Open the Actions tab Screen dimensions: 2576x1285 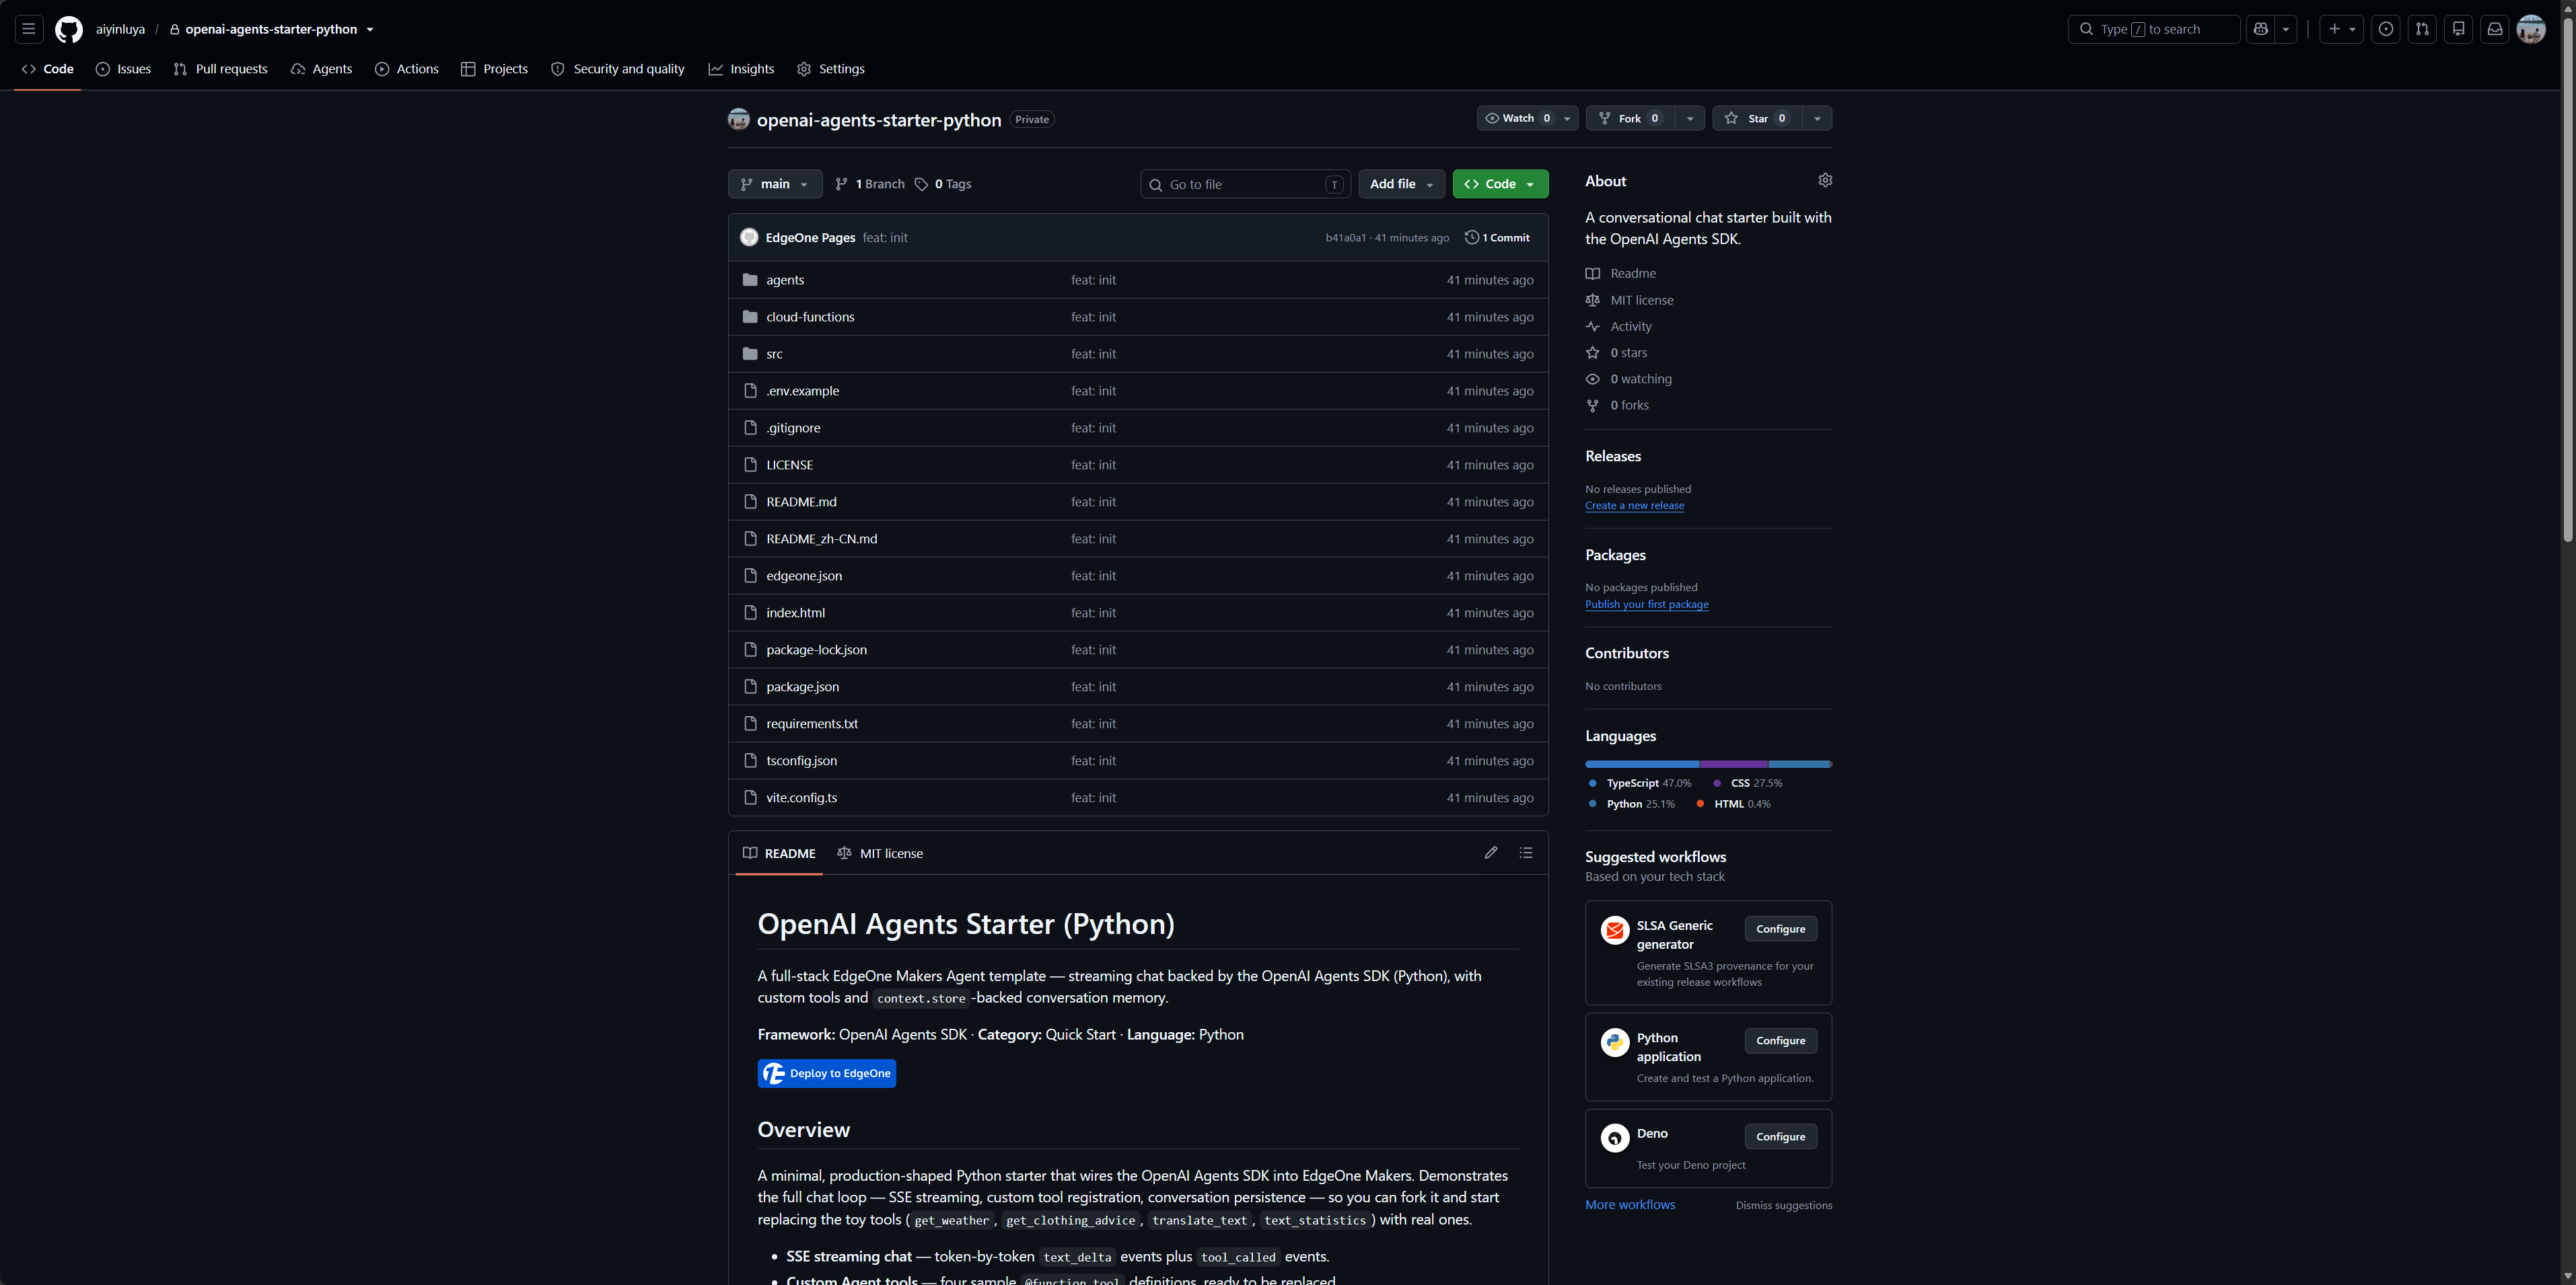click(407, 69)
